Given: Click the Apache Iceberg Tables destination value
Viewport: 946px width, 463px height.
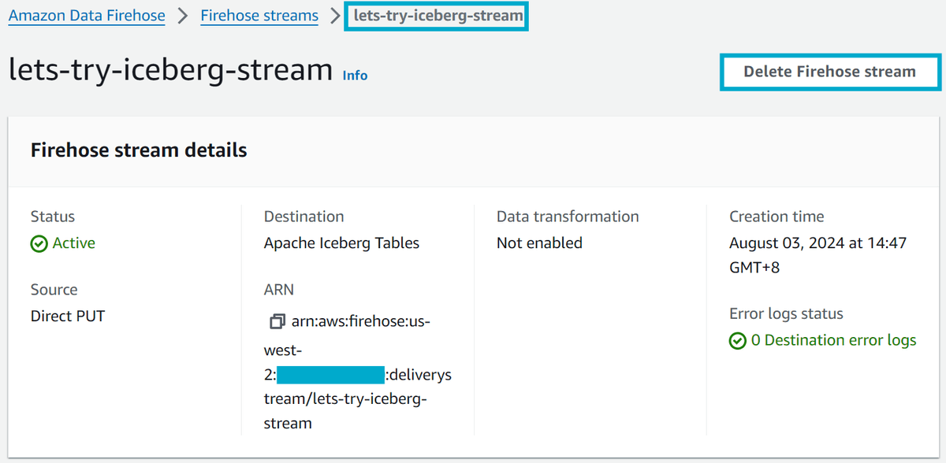Looking at the screenshot, I should (341, 243).
